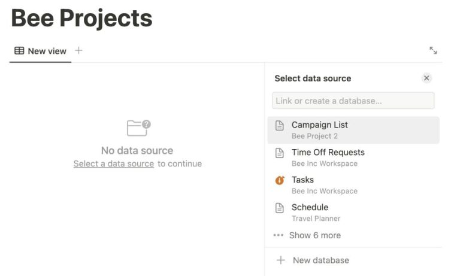Expand list via Show 6 more

[x=314, y=235]
